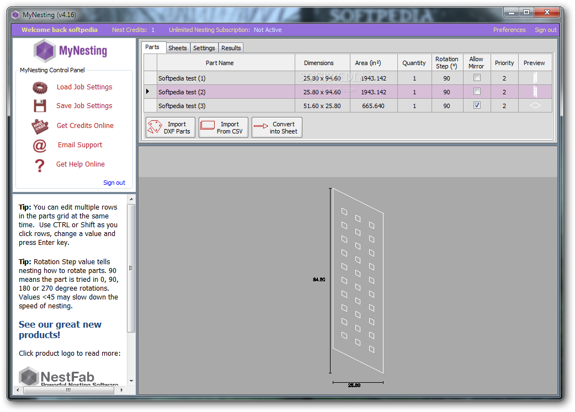
Task: Click Allow Mirror column header
Action: pyautogui.click(x=477, y=63)
